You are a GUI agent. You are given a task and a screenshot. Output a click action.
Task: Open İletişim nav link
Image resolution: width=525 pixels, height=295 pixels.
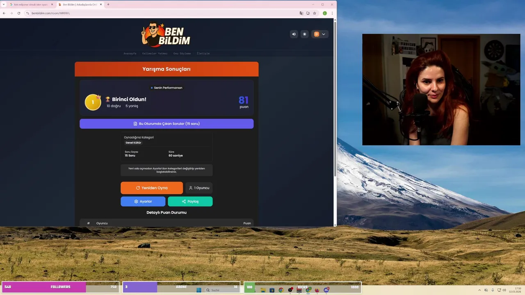click(203, 53)
